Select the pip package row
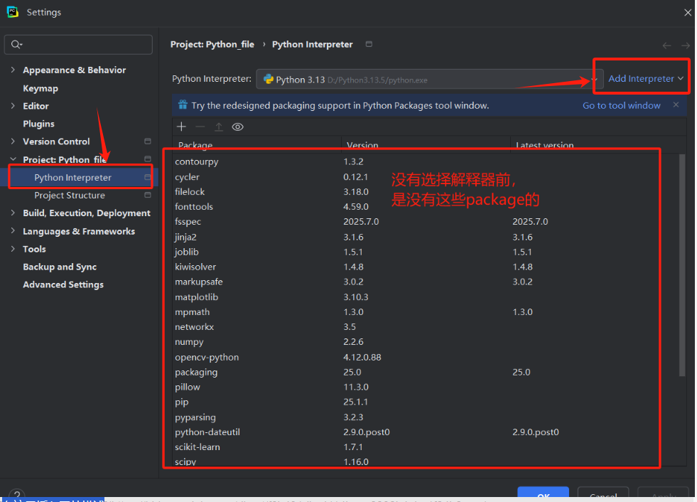This screenshot has width=697, height=502. point(426,402)
